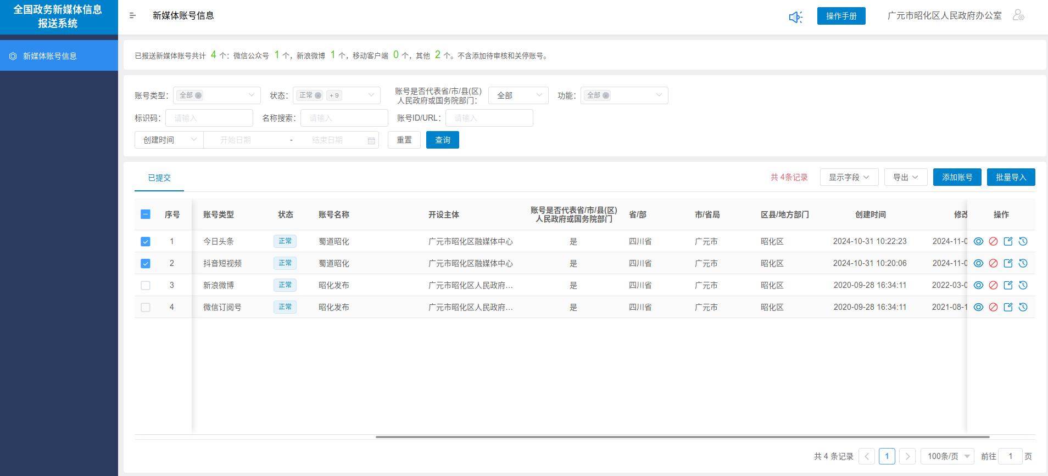Screen dimensions: 1048x476
Task: Click the announcement speaker icon
Action: coord(795,17)
